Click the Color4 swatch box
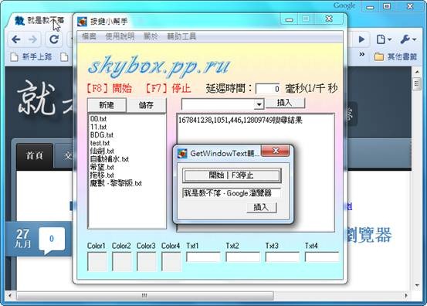The height and width of the screenshot is (306, 427). click(x=171, y=261)
